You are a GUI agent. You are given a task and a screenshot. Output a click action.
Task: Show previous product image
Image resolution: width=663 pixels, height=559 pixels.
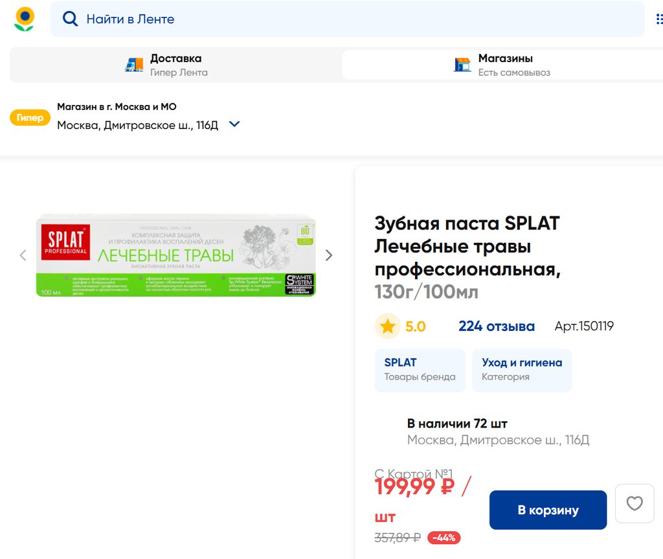click(23, 255)
